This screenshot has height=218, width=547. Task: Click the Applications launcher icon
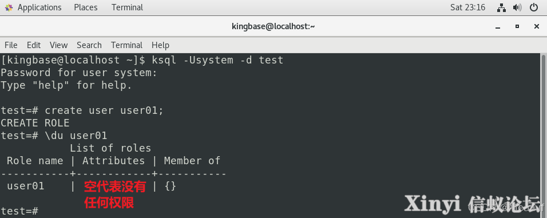click(9, 7)
